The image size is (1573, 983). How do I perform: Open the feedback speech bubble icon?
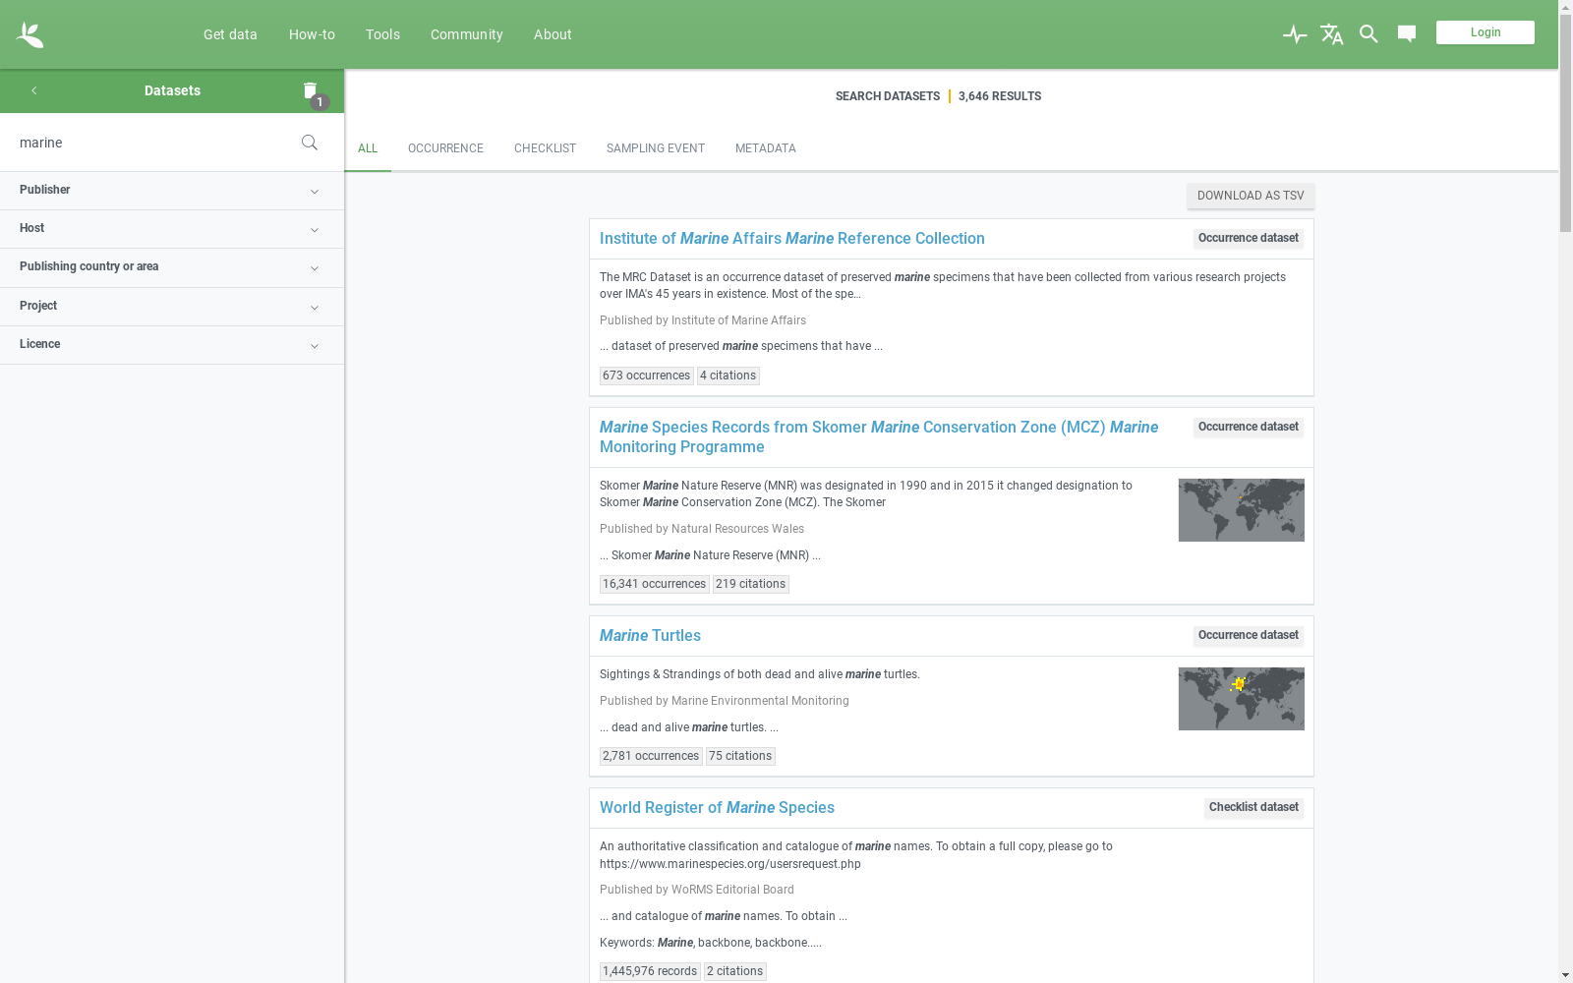[x=1407, y=34]
